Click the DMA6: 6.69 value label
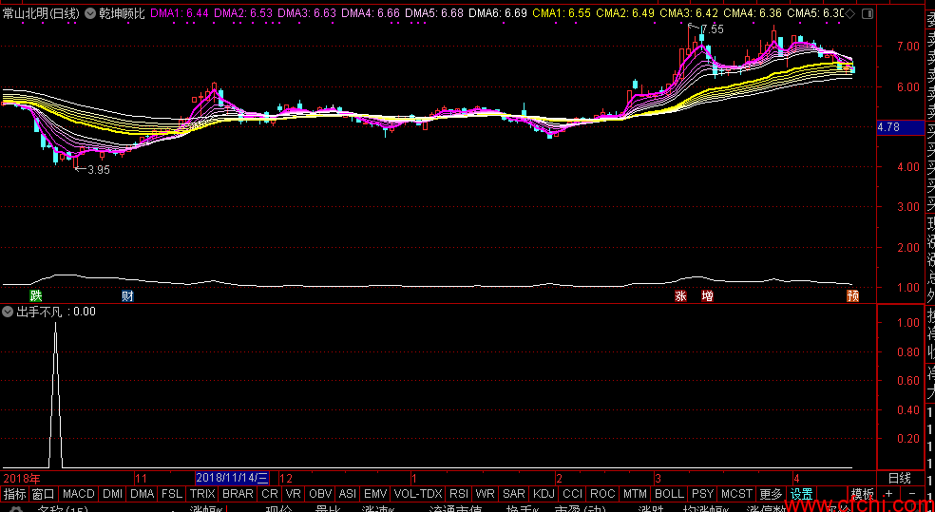The image size is (935, 512). 498,13
